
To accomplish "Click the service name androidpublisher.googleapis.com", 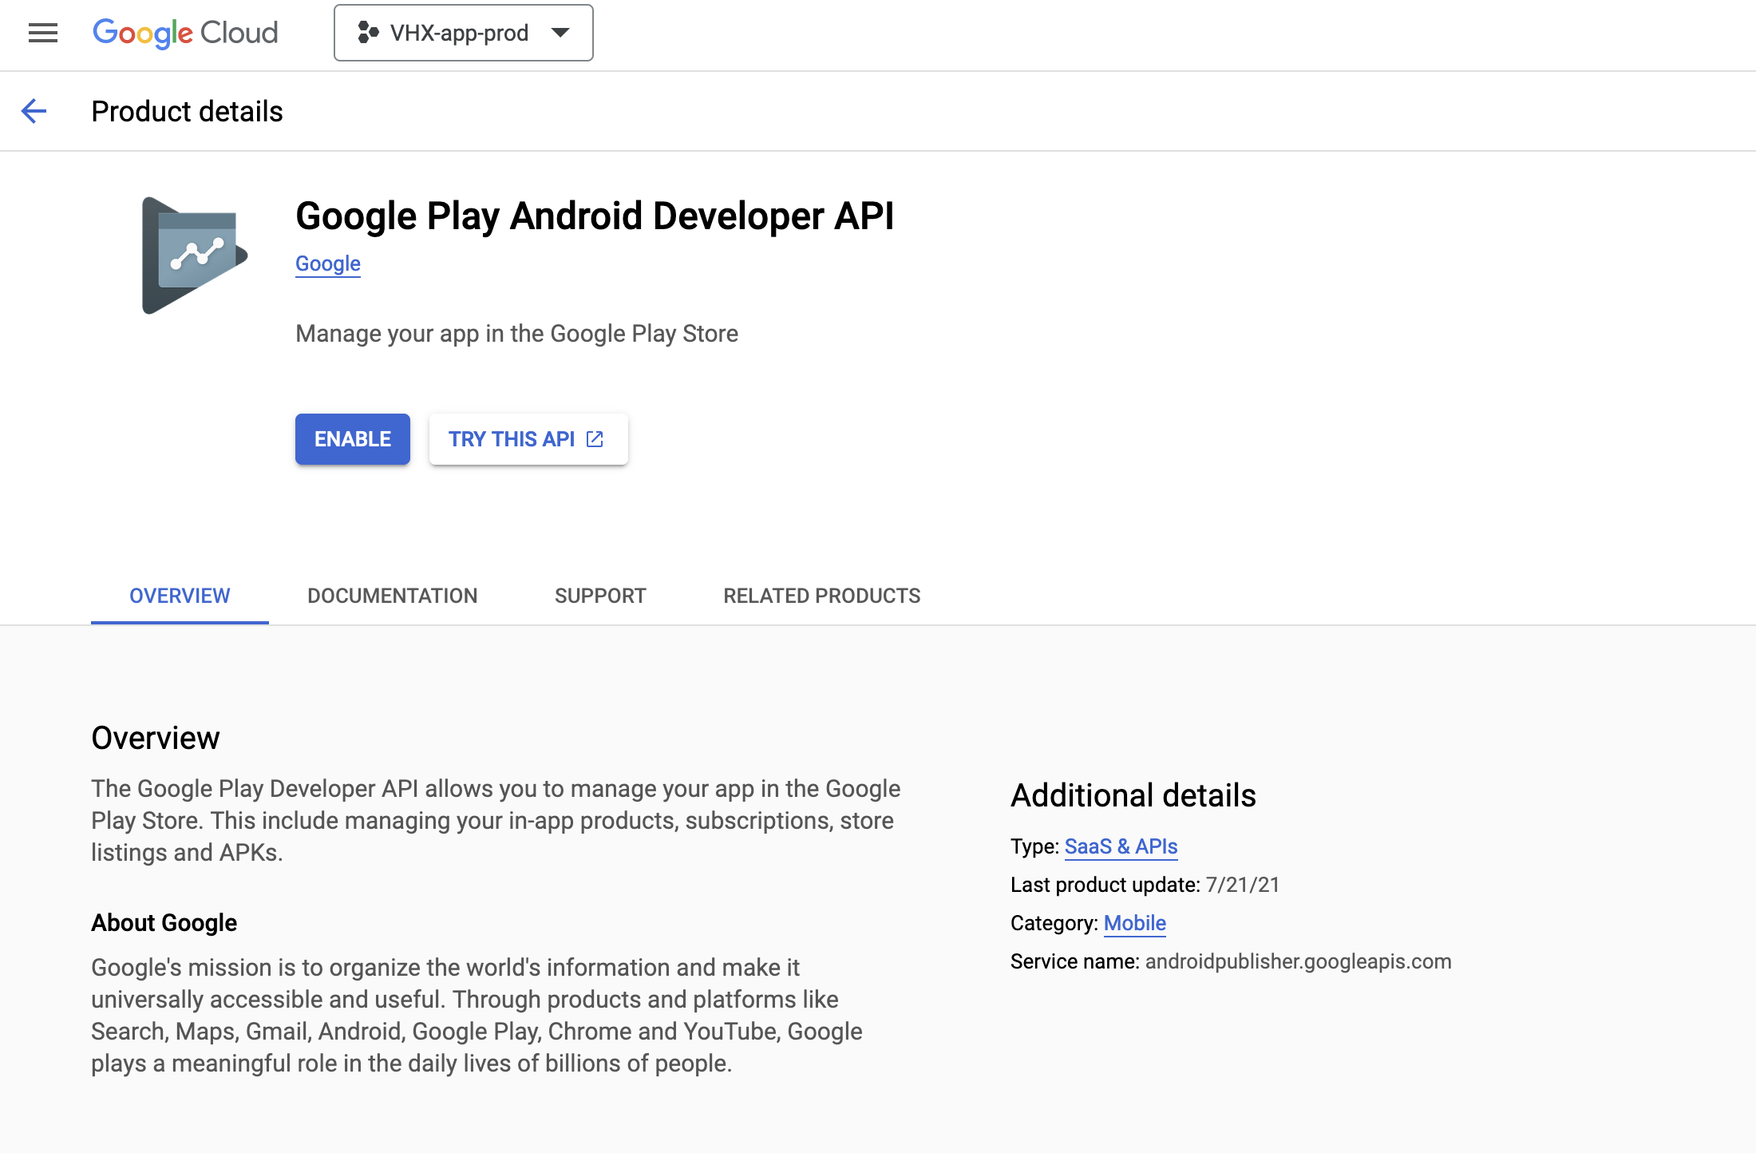I will (x=1299, y=961).
